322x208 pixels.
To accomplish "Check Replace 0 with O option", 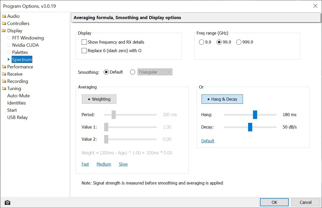I will [84, 51].
